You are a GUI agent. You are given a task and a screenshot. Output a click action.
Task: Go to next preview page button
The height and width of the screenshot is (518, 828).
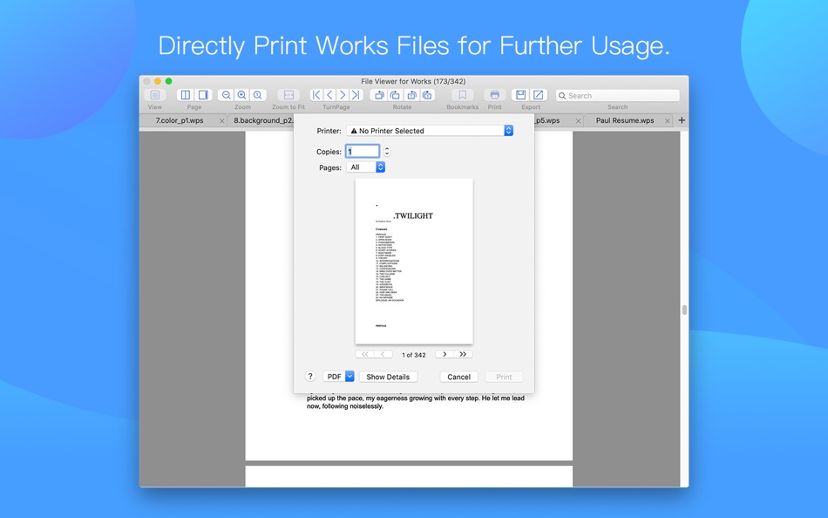[445, 354]
